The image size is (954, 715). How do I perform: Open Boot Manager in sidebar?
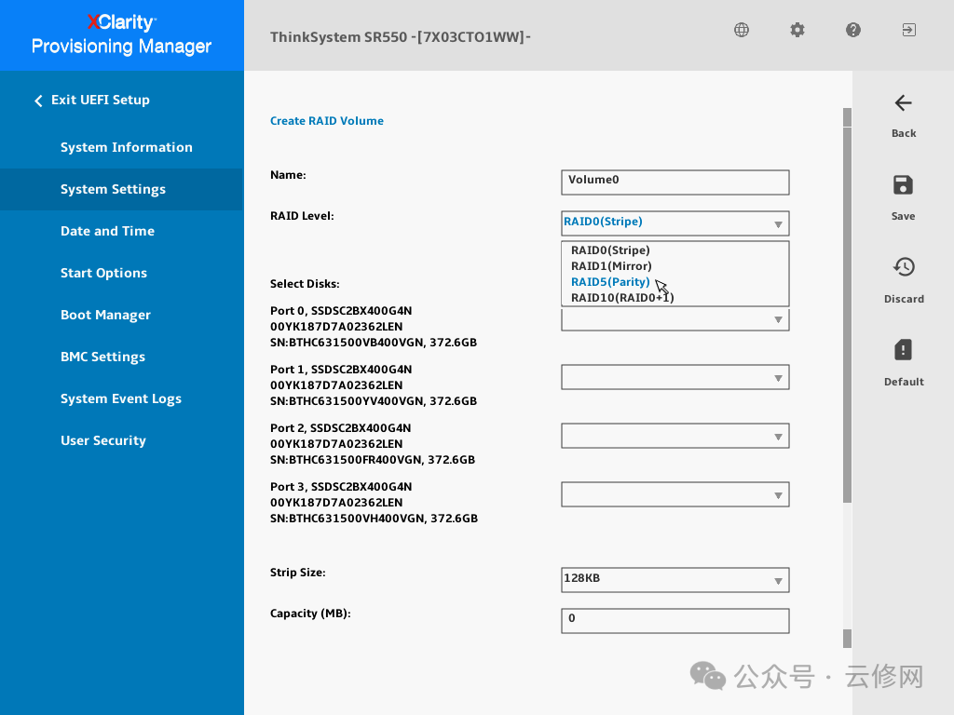pos(106,315)
